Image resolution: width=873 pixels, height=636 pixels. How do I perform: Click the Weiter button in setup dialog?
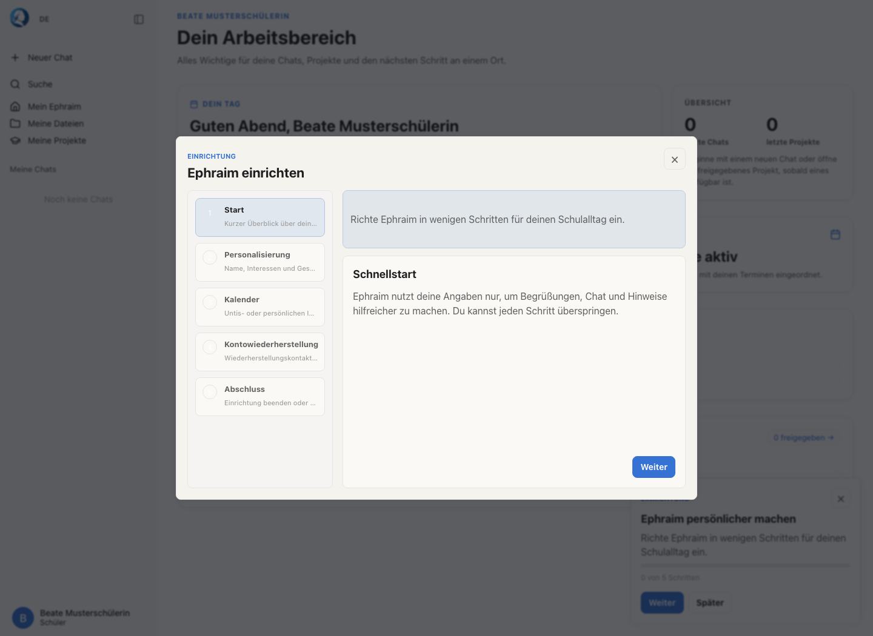654,467
